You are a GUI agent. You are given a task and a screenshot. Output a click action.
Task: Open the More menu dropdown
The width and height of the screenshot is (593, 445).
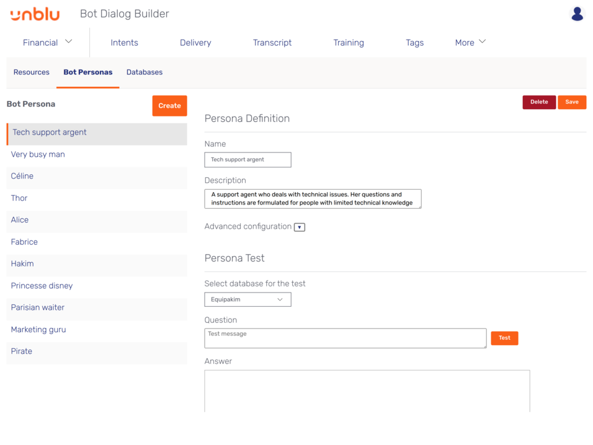click(470, 42)
